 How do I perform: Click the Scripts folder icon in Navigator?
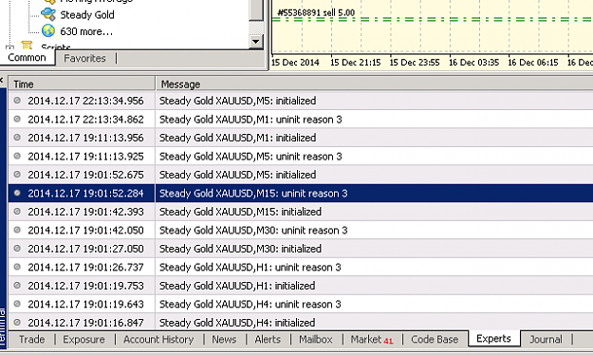tap(27, 46)
